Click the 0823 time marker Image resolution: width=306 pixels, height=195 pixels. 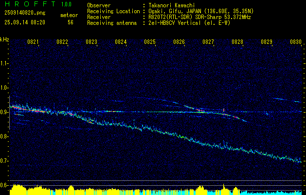coord(91,42)
